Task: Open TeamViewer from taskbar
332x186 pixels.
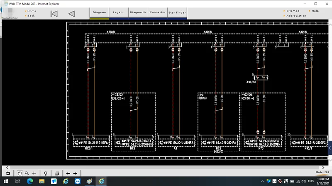Action: point(78,181)
